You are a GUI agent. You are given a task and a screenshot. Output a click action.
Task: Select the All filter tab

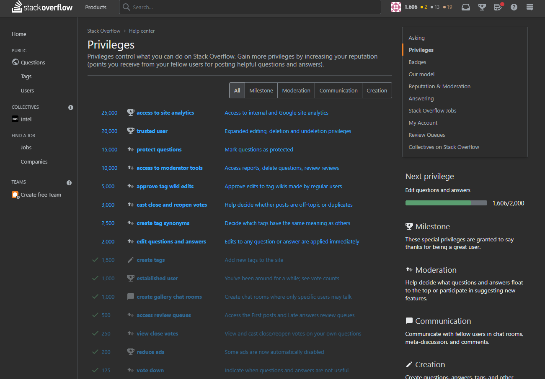237,90
